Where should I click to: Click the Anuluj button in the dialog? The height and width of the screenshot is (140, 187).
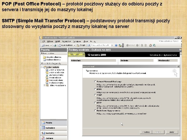point(172,132)
